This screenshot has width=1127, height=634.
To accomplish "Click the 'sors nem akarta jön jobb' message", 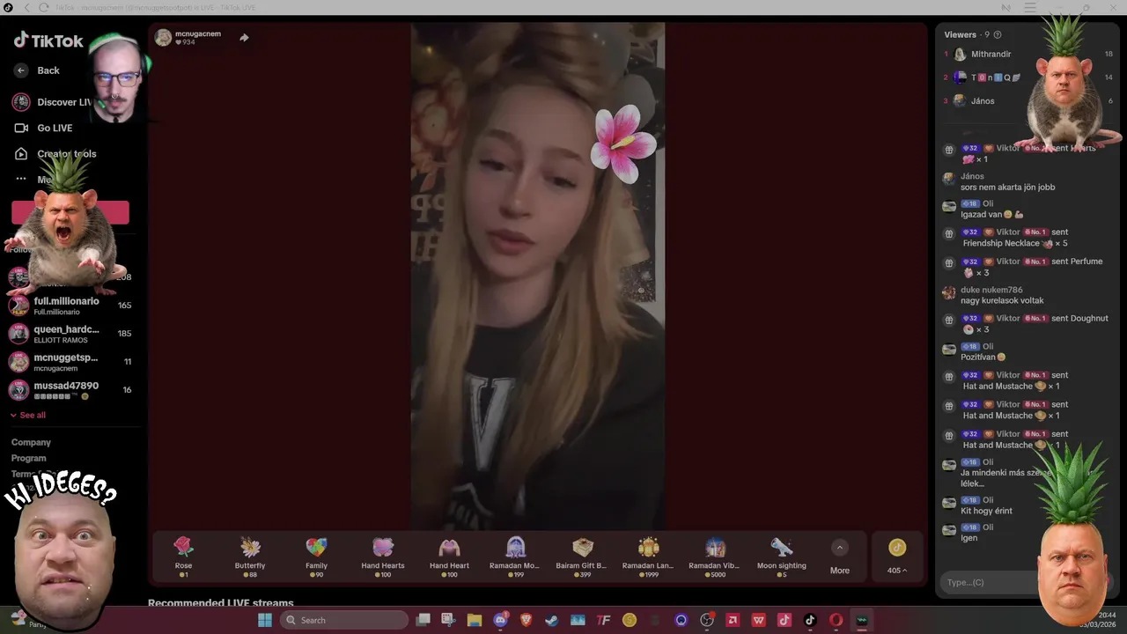I will pyautogui.click(x=1007, y=188).
